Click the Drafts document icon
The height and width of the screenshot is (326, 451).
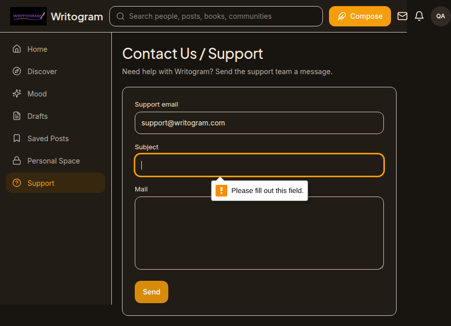pos(17,116)
